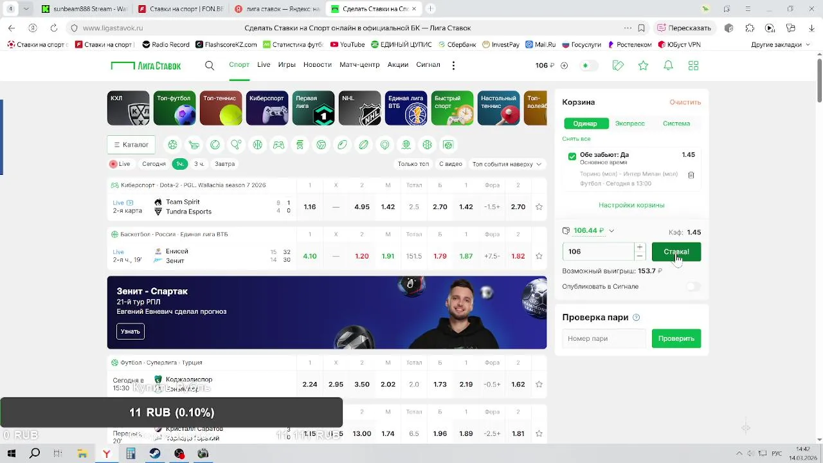Image resolution: width=823 pixels, height=463 pixels.
Task: Select the 'Сегодня' time filter
Action: [154, 164]
